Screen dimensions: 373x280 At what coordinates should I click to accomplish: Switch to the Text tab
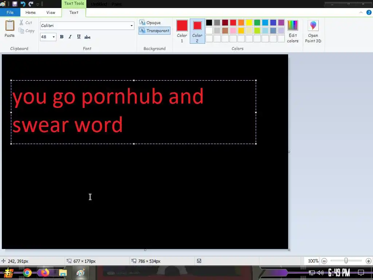point(74,12)
